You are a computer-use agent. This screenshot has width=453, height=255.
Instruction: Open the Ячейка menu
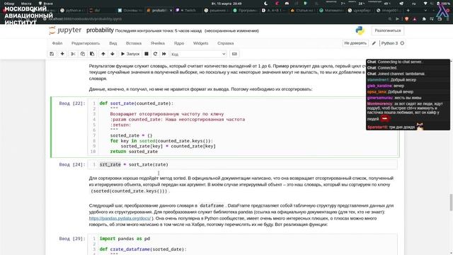click(x=158, y=43)
